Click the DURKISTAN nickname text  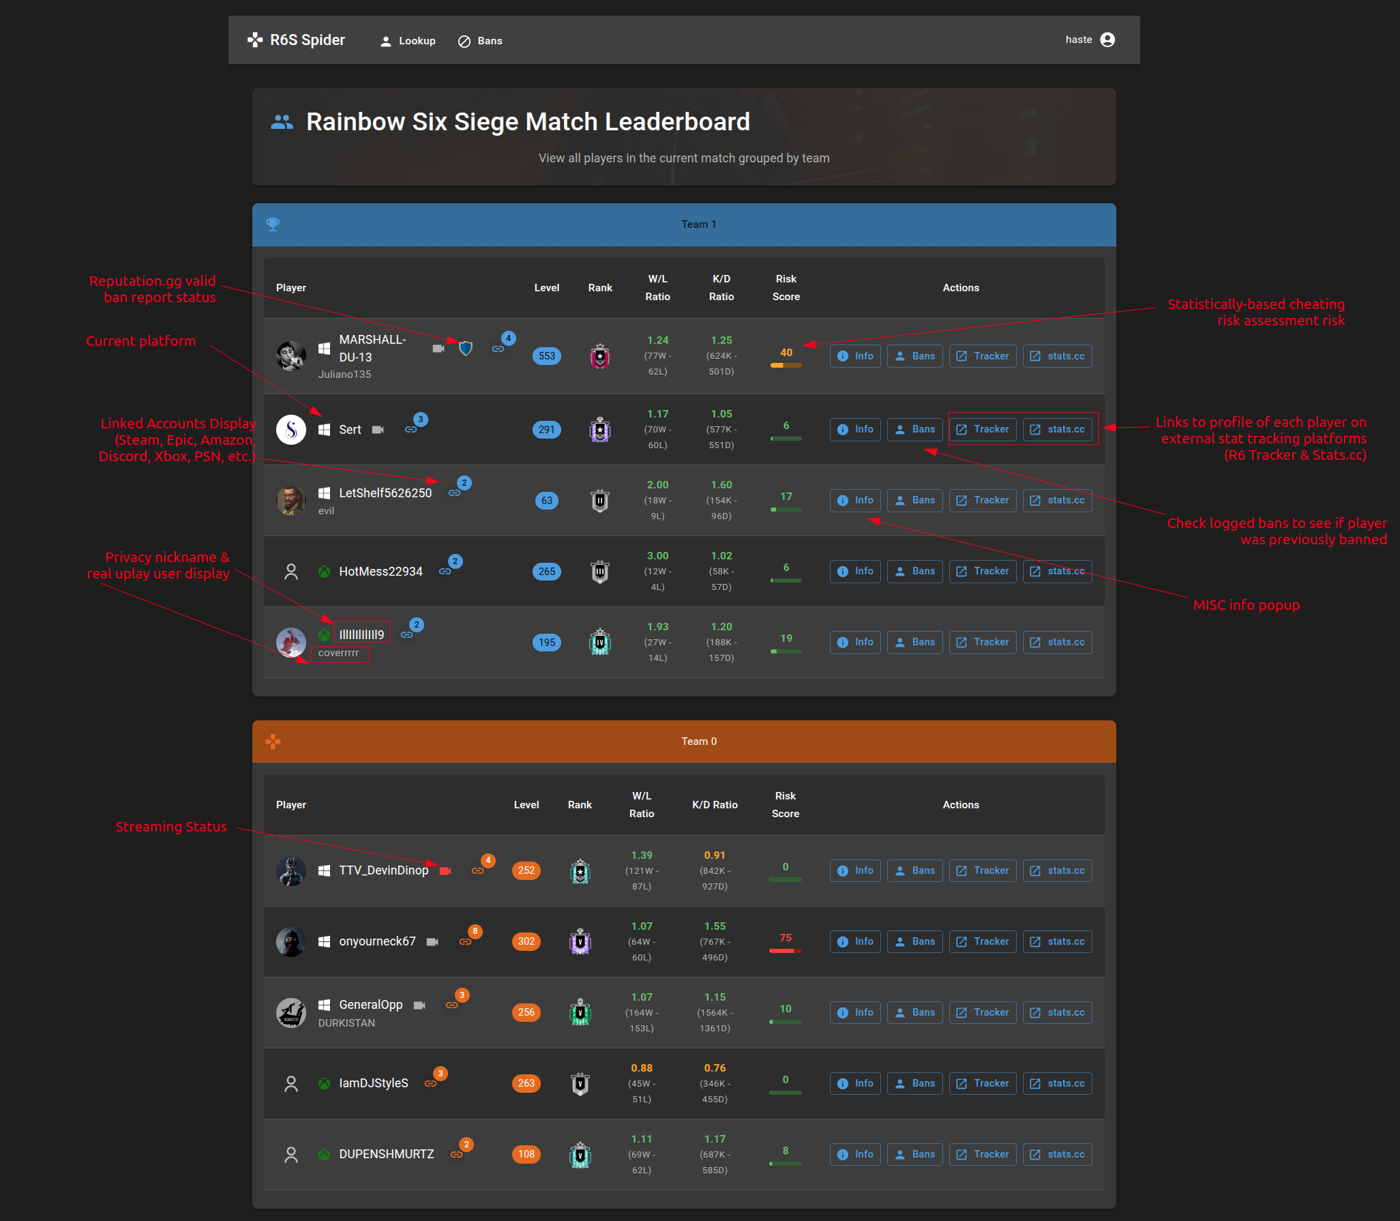pos(346,1023)
